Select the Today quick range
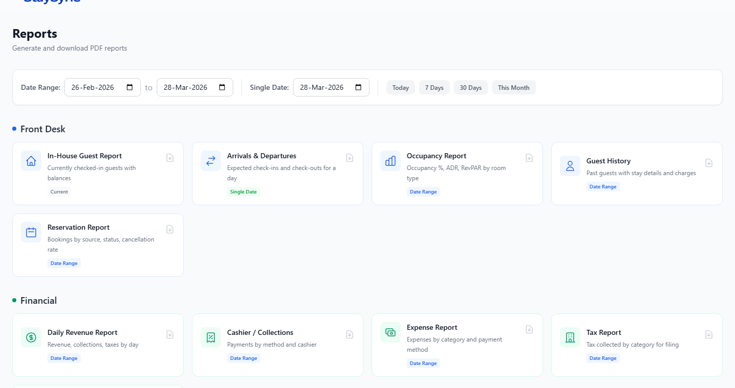 click(x=400, y=88)
